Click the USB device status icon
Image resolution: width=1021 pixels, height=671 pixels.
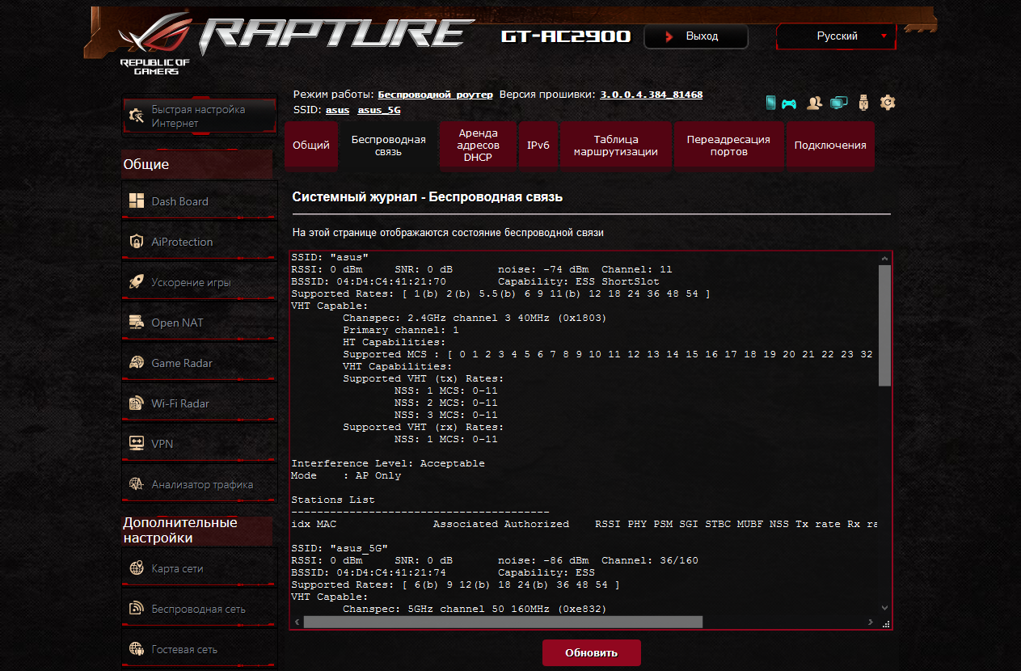click(x=863, y=103)
